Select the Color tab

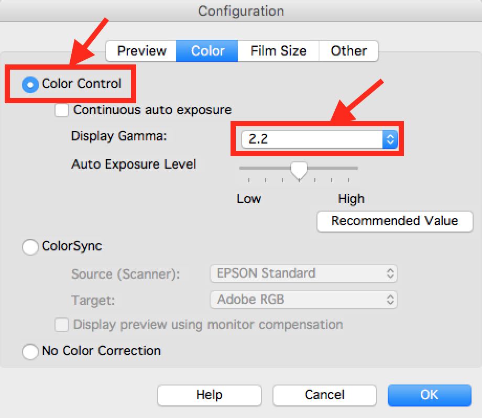click(207, 51)
